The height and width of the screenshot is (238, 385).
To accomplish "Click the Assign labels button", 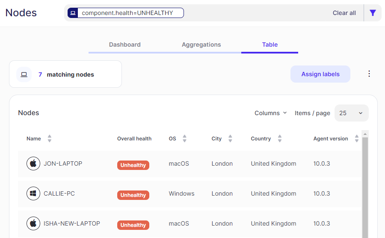I will (320, 74).
